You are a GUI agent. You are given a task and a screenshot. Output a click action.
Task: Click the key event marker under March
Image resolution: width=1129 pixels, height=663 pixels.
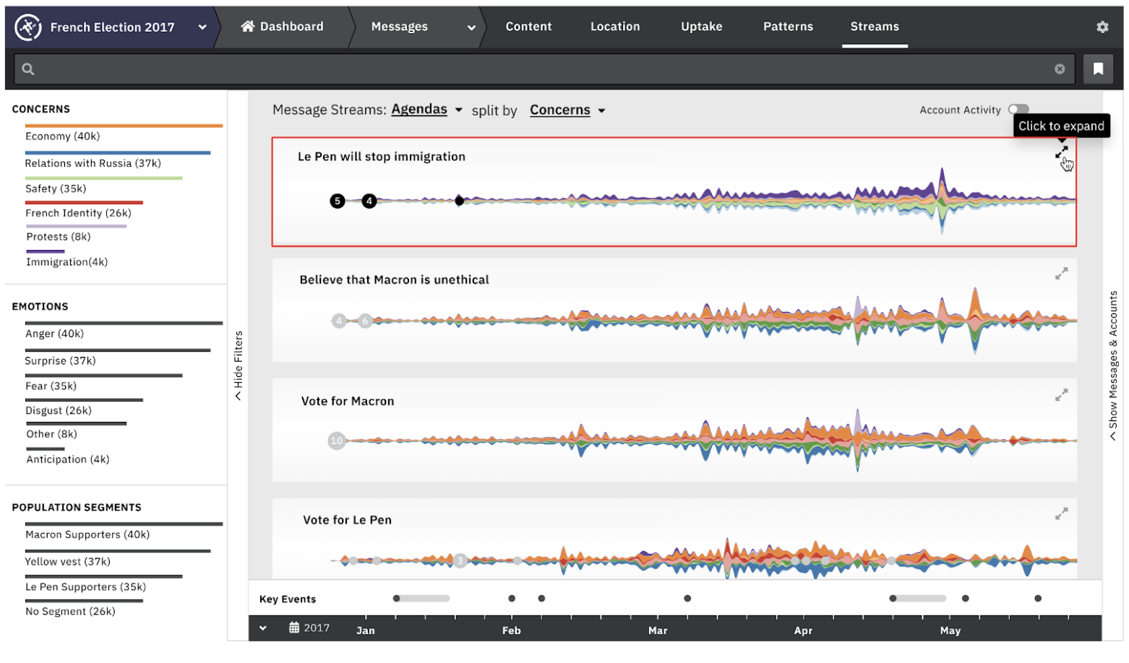click(x=687, y=599)
